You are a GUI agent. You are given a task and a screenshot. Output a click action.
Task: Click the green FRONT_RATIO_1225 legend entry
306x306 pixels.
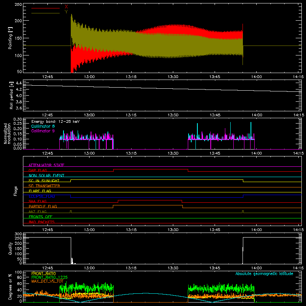(x=50, y=277)
